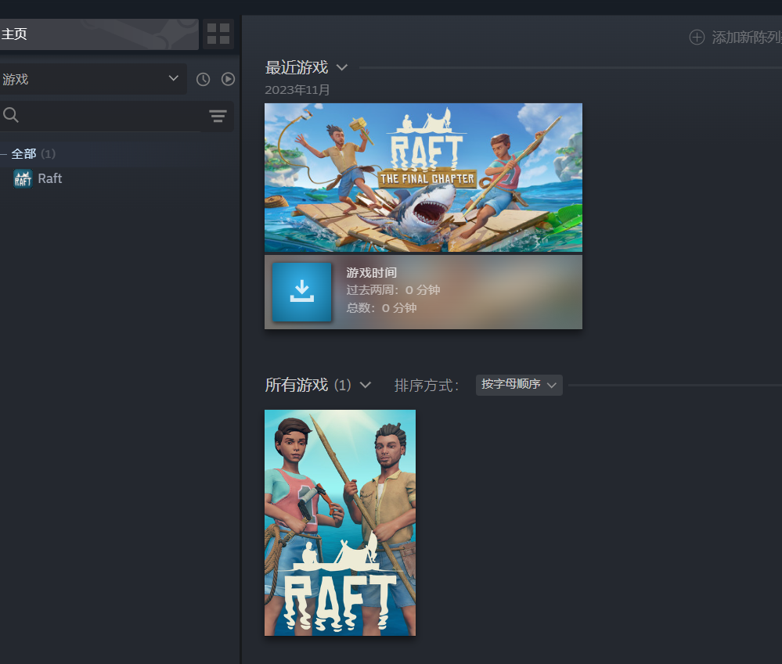The width and height of the screenshot is (782, 664).
Task: Click the 游戏时间 label
Action: [372, 272]
